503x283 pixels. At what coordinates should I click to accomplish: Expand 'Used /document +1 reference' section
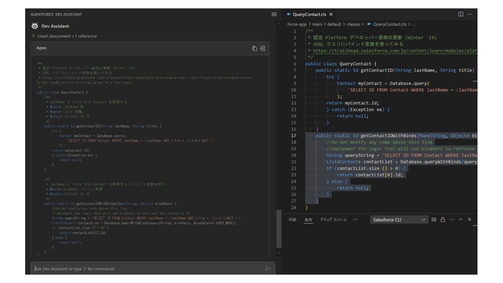pos(65,36)
